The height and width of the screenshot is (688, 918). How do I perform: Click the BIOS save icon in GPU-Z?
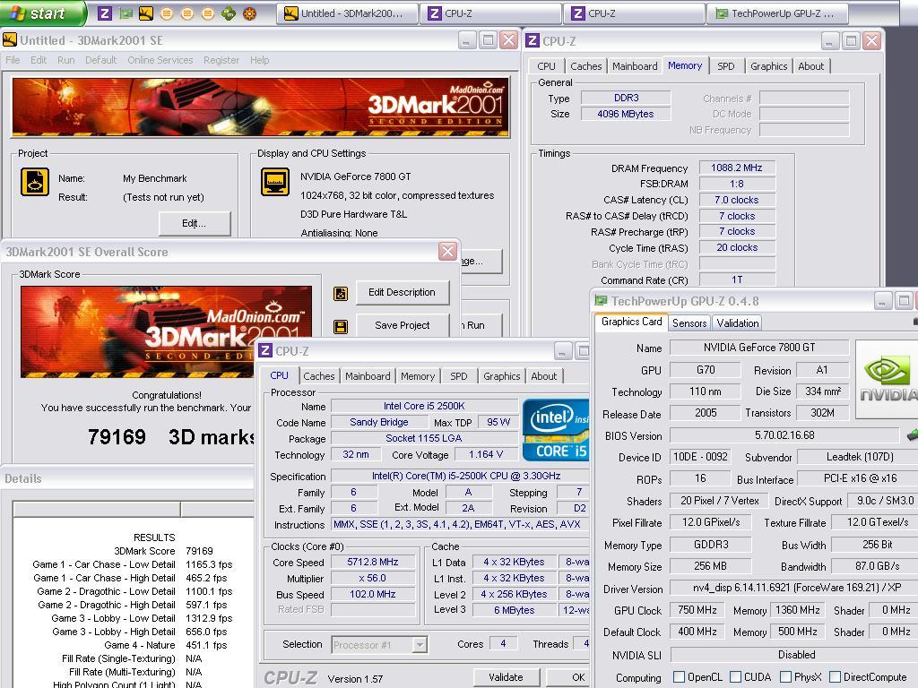[911, 435]
